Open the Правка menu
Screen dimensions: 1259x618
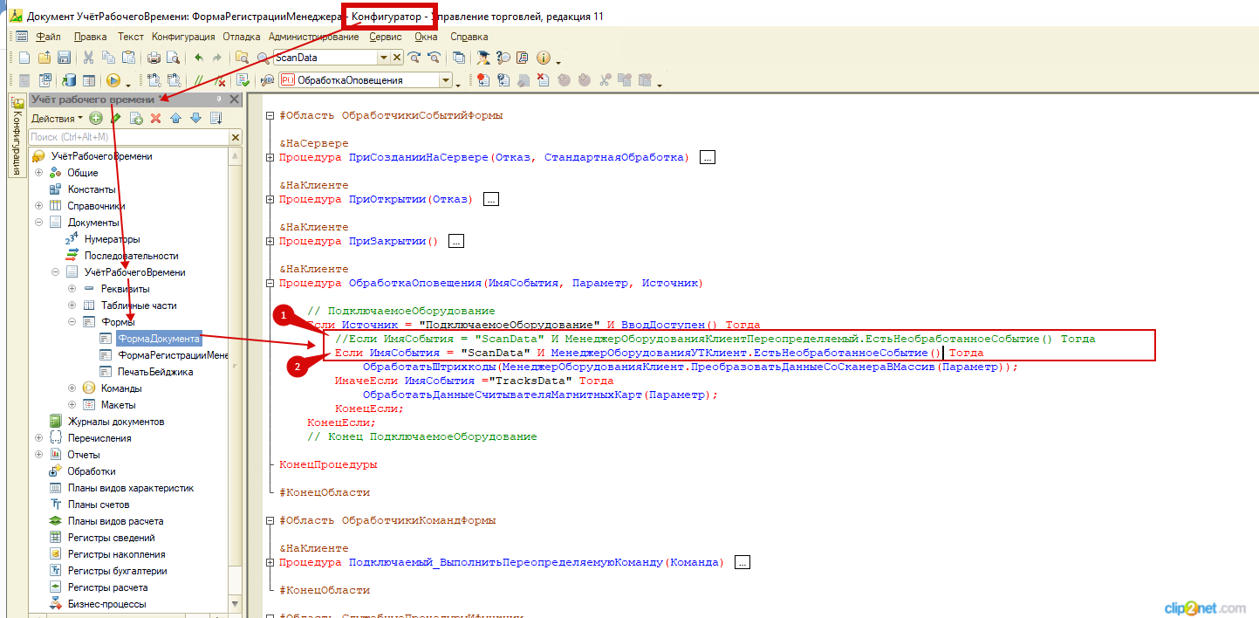coord(91,38)
